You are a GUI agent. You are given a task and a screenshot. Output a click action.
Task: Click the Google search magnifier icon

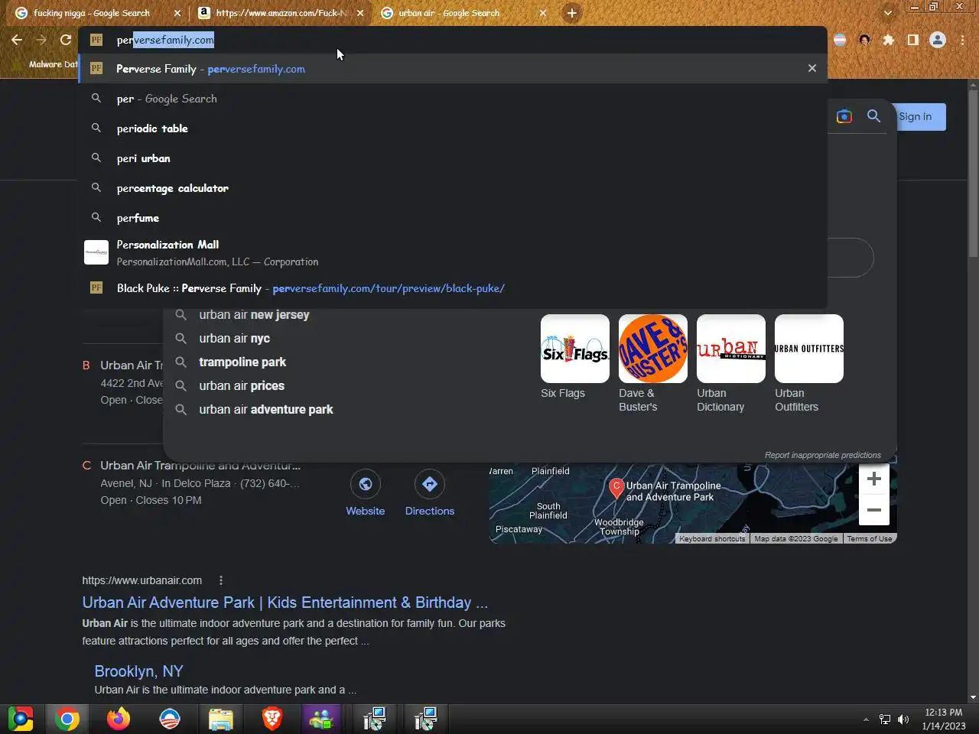pyautogui.click(x=873, y=116)
